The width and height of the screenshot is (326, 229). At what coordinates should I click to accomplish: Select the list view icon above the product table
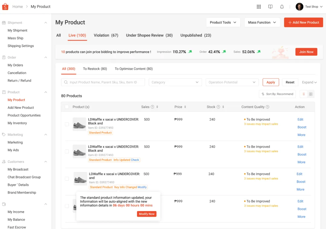click(x=303, y=94)
